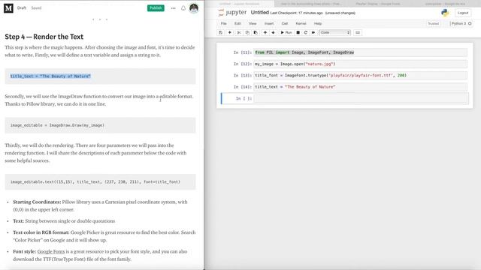Open the Cell menu in Jupyter
This screenshot has width=481, height=270.
285,23
